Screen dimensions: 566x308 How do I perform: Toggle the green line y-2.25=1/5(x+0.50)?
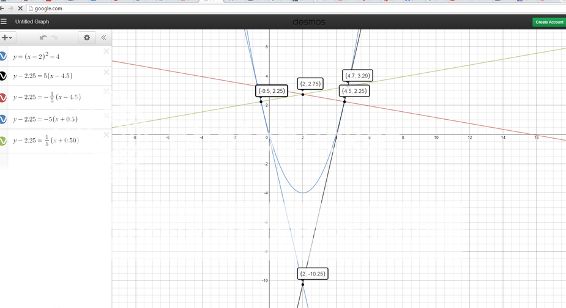[3, 141]
